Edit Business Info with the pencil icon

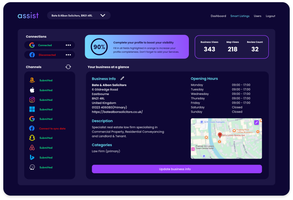122,78
